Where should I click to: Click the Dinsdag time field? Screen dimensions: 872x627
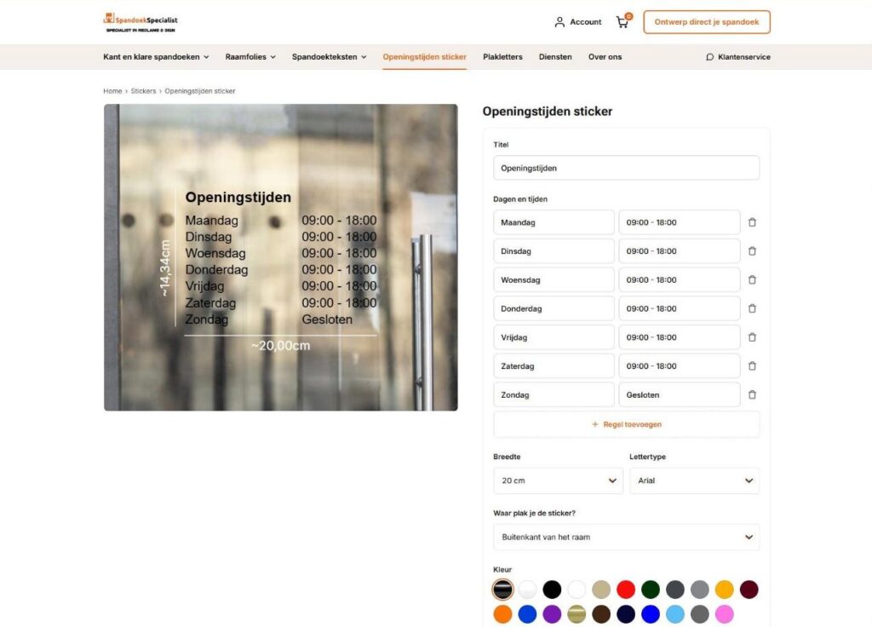(680, 251)
